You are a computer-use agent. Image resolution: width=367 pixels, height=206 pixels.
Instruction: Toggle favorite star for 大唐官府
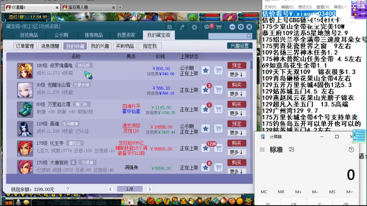click(x=206, y=167)
